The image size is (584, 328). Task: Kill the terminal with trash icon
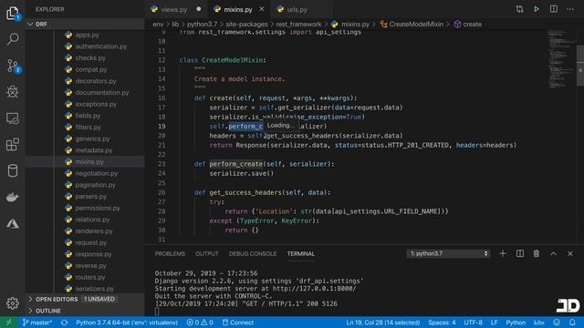pyautogui.click(x=537, y=253)
